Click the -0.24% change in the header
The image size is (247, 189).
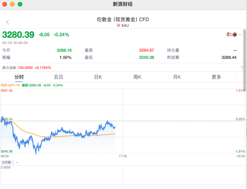click(x=61, y=35)
